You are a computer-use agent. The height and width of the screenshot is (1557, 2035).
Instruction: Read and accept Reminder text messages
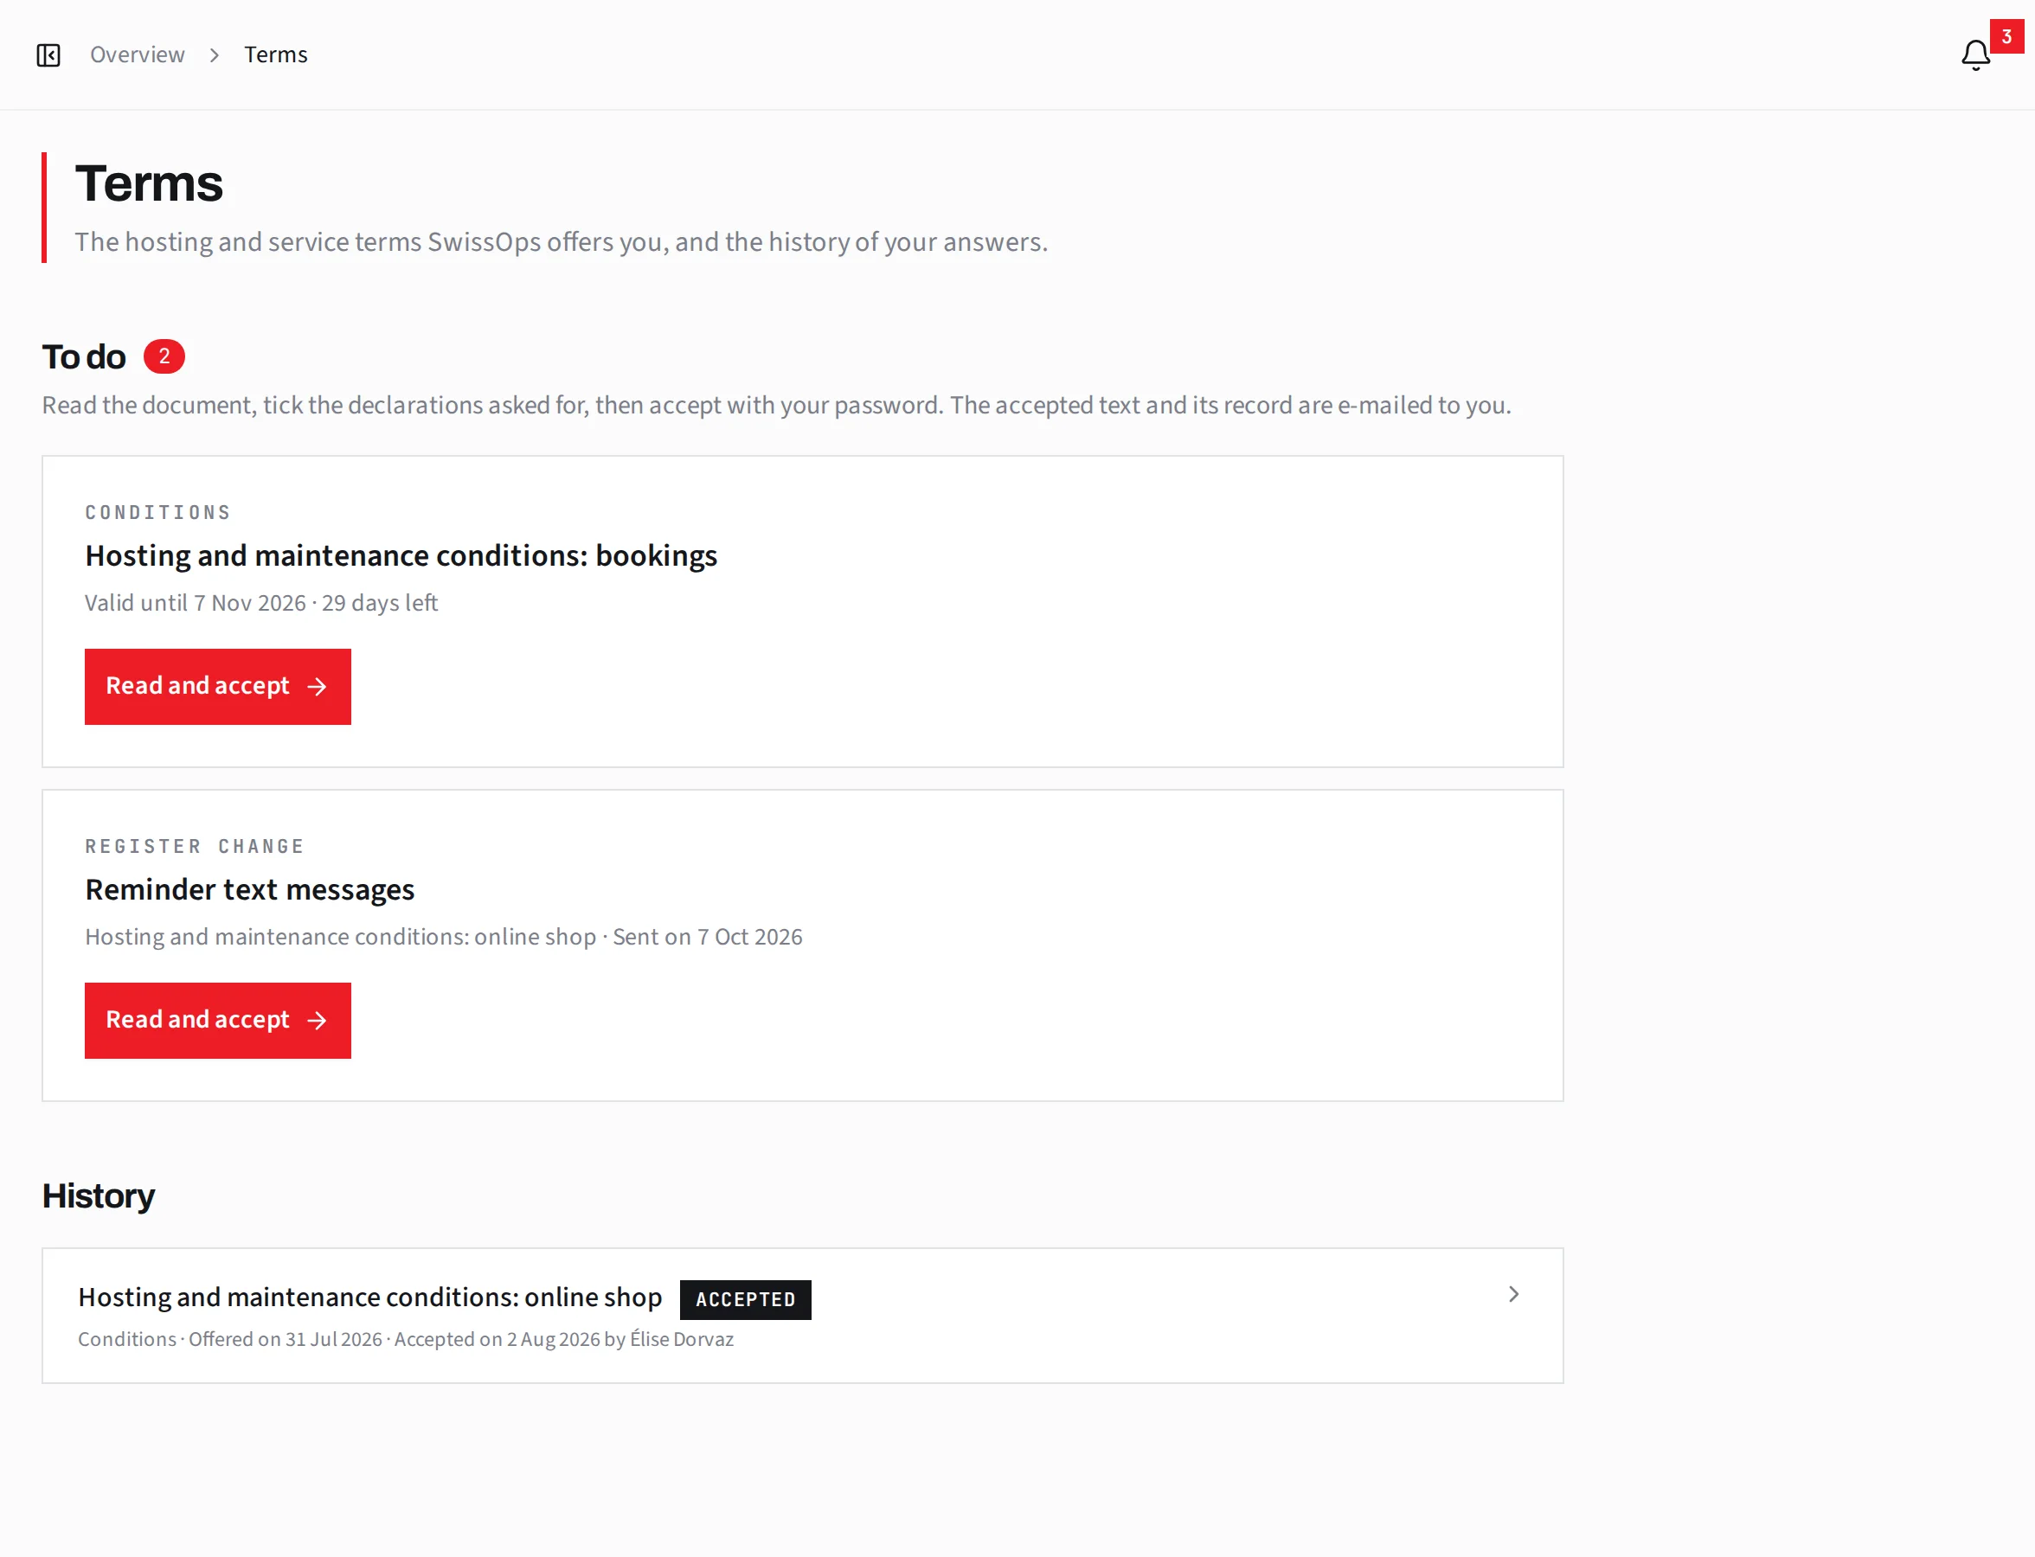(x=218, y=1021)
